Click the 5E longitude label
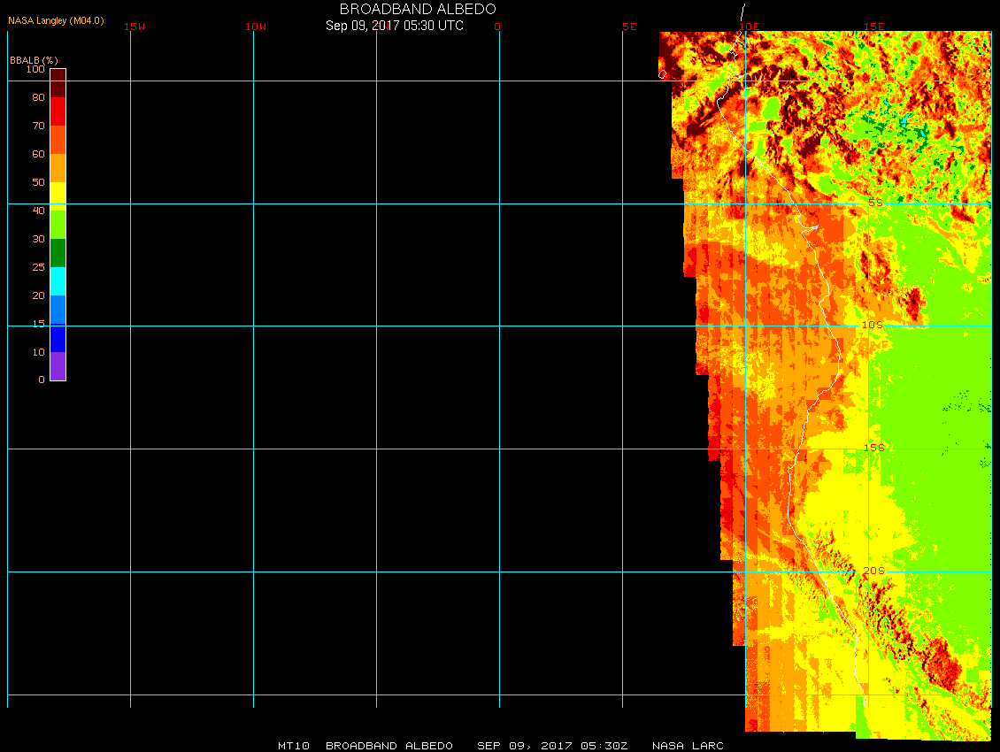 click(x=629, y=27)
